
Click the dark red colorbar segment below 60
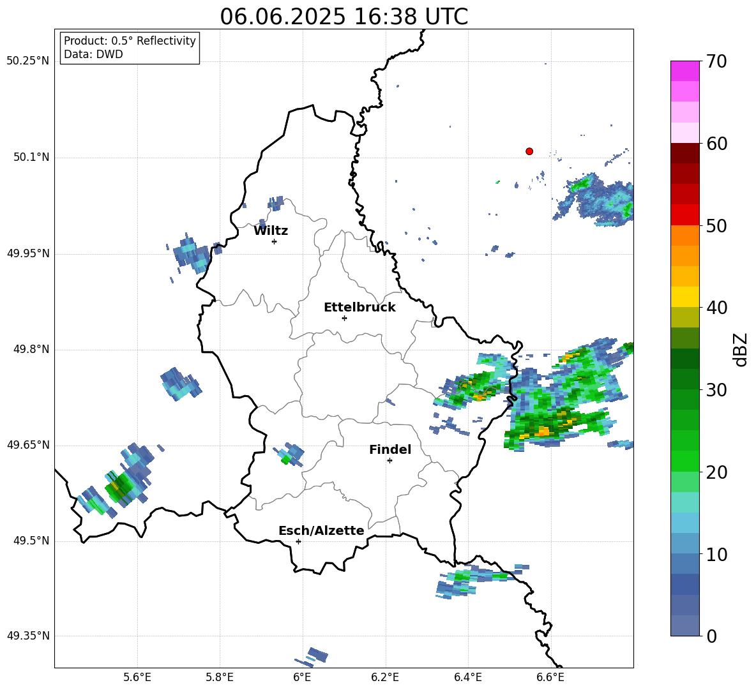point(684,153)
